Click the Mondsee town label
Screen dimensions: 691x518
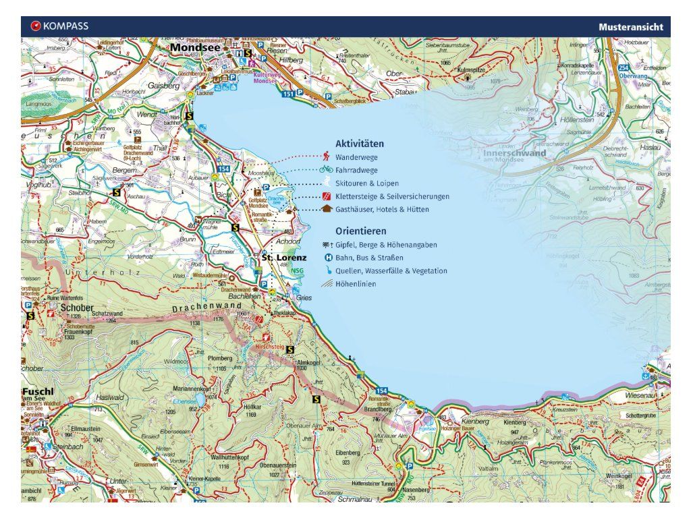[x=195, y=47]
